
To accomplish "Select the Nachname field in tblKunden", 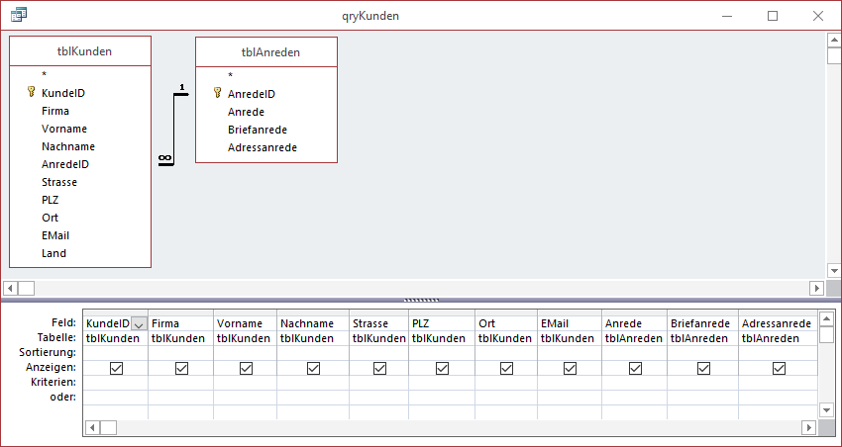I will click(x=68, y=146).
